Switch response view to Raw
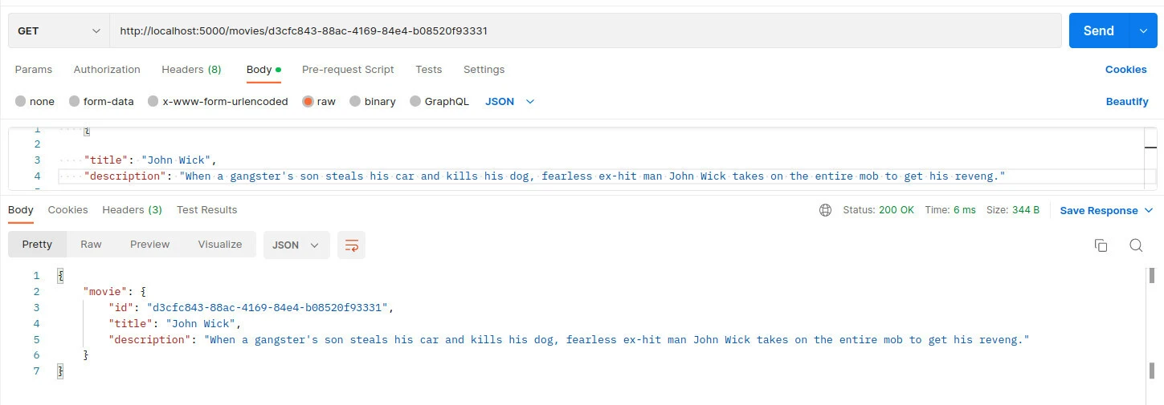The width and height of the screenshot is (1164, 405). coord(91,245)
